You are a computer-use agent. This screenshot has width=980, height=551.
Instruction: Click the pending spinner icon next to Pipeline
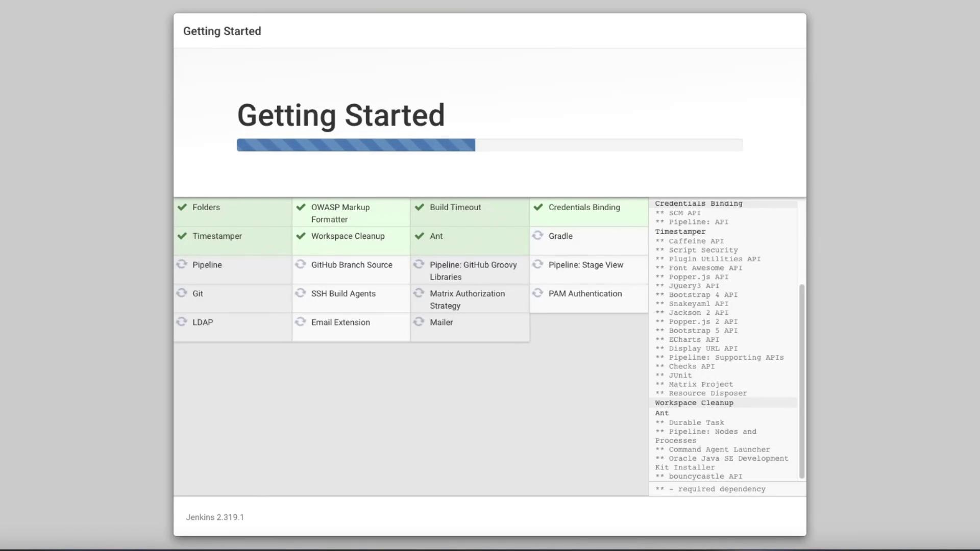(182, 264)
